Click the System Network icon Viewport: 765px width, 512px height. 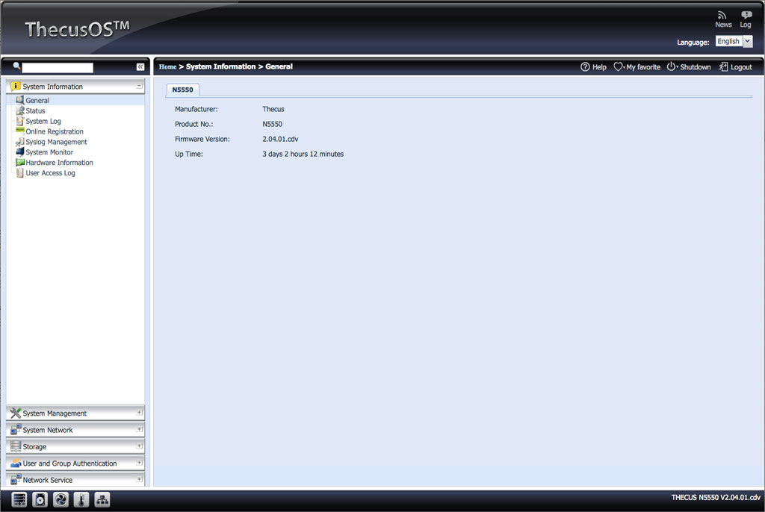click(16, 430)
